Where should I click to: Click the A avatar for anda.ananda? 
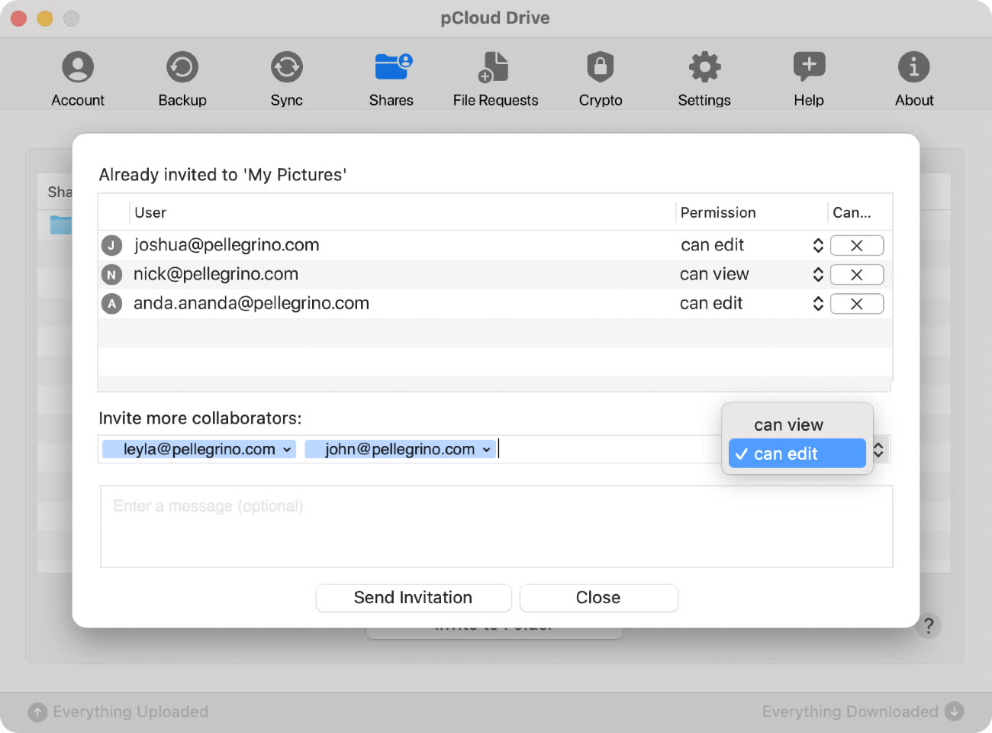(x=111, y=304)
